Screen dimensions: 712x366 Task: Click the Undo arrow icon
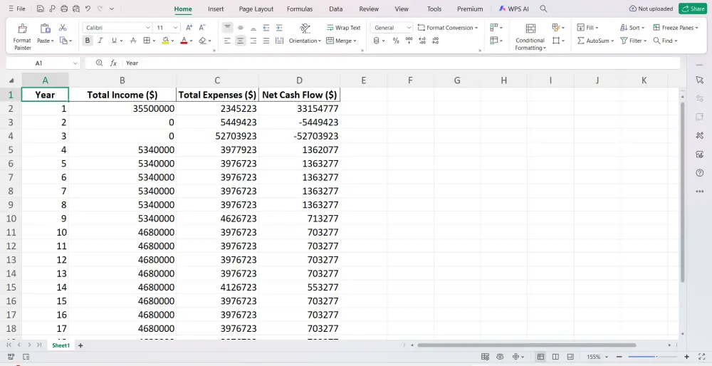pyautogui.click(x=88, y=9)
